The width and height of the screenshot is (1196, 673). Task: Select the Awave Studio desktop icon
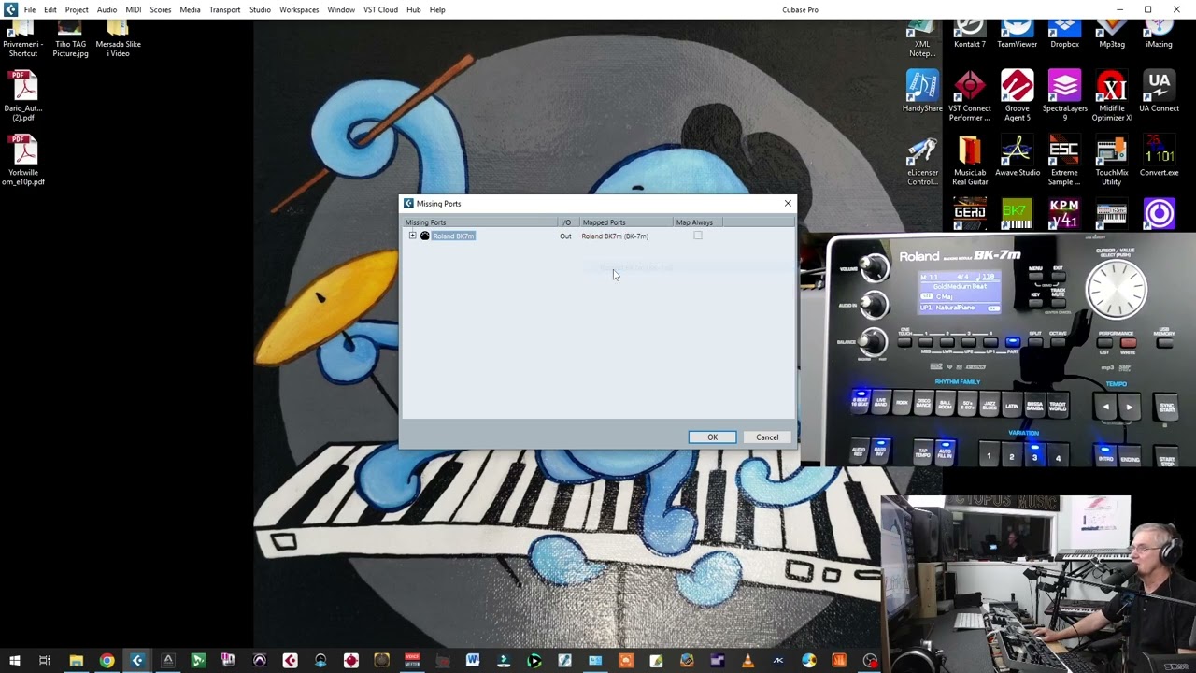[1017, 156]
